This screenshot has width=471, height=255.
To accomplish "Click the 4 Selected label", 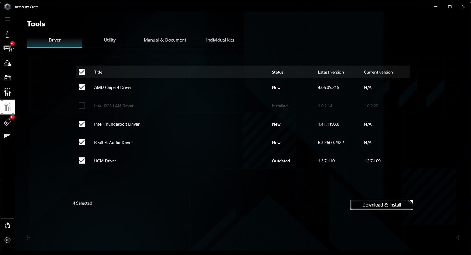I will point(82,203).
